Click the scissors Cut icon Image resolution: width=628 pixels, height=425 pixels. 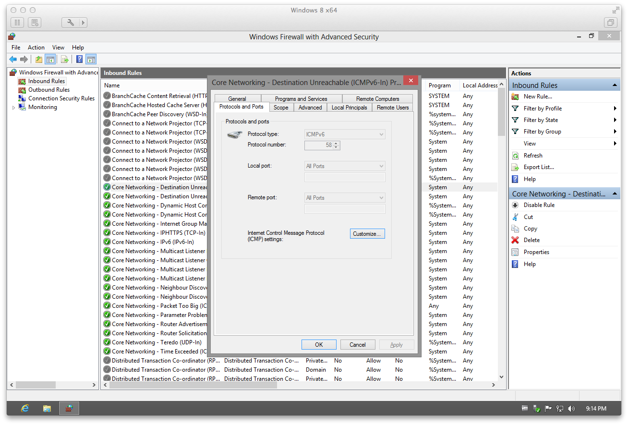[515, 217]
